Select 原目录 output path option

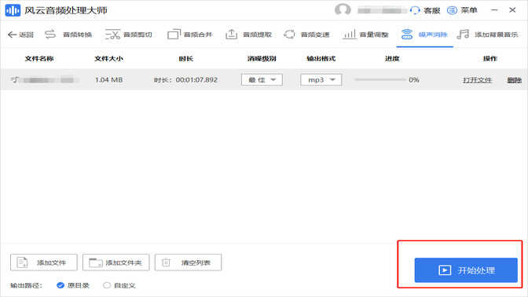[60, 285]
